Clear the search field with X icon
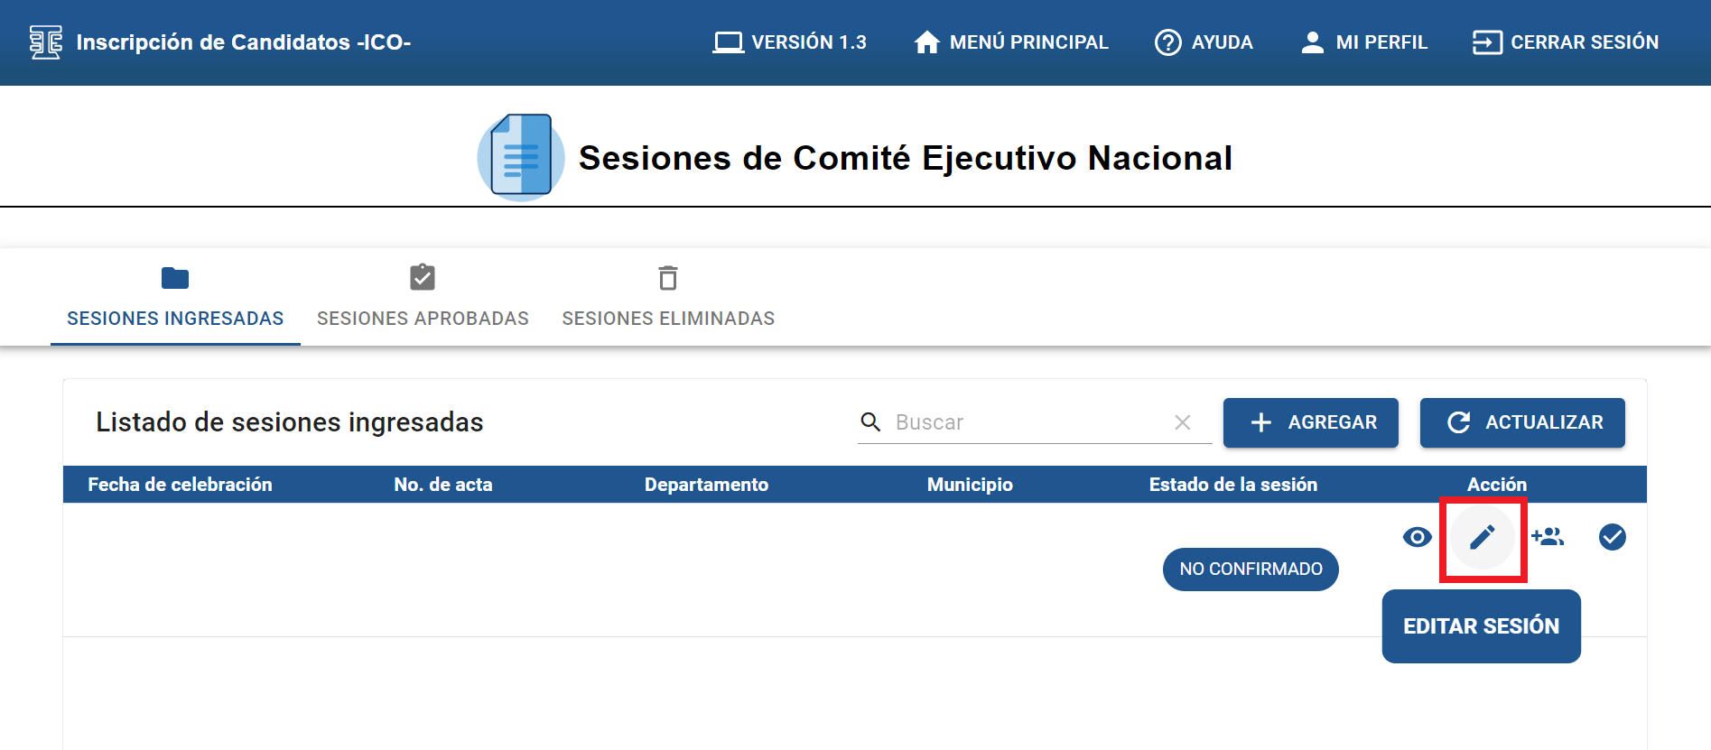Screen dimensions: 1711x750 pyautogui.click(x=1182, y=422)
